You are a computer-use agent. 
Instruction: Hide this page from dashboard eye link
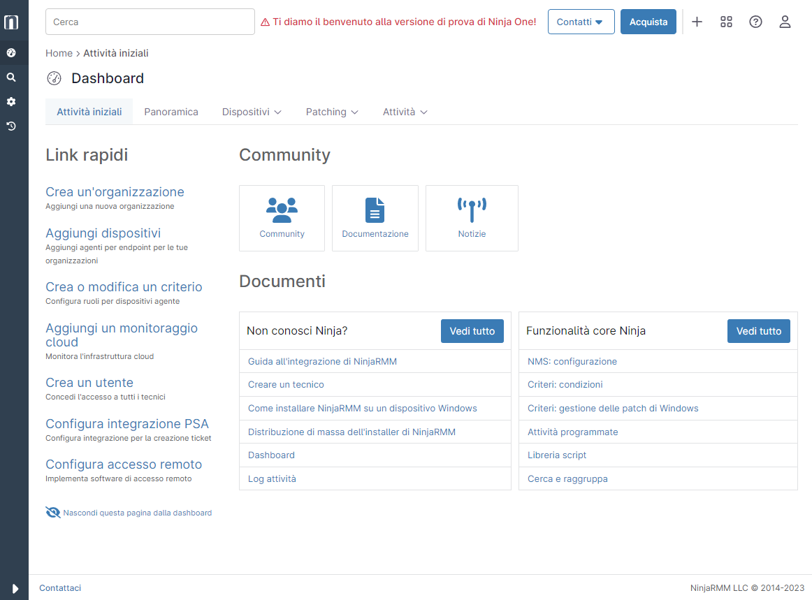tap(129, 513)
